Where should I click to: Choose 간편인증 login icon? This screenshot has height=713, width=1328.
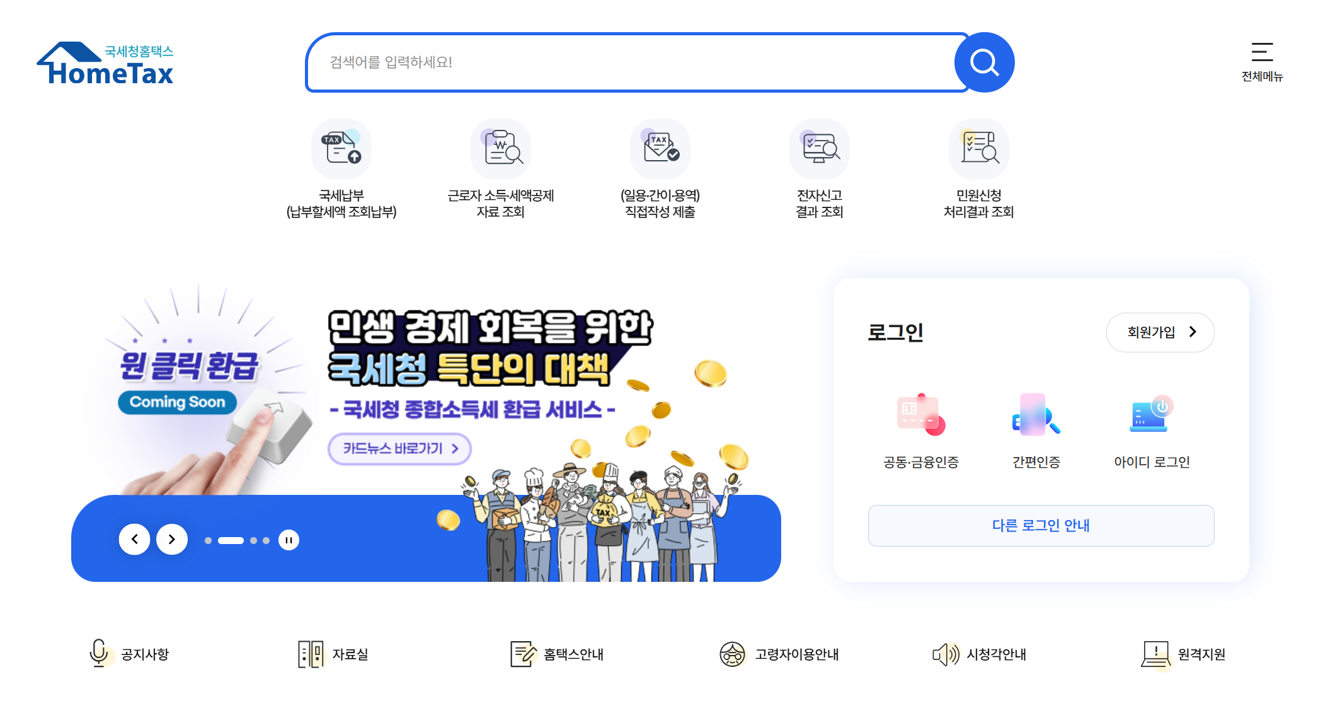coord(1036,414)
